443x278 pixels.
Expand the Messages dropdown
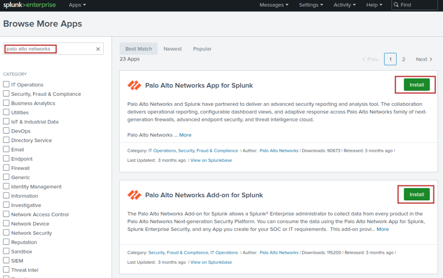coord(274,5)
